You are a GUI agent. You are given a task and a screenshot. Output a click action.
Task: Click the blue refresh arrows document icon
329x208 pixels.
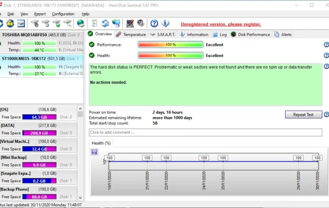pos(105,23)
